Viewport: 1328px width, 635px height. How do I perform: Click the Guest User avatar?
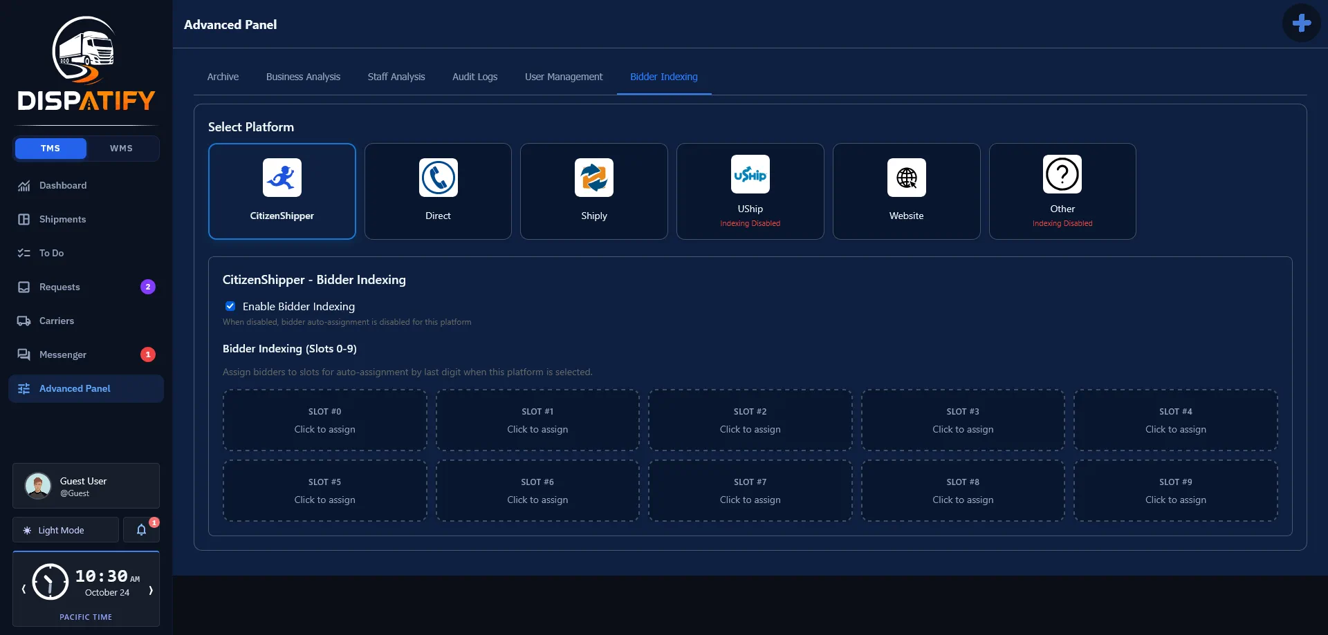pos(38,486)
